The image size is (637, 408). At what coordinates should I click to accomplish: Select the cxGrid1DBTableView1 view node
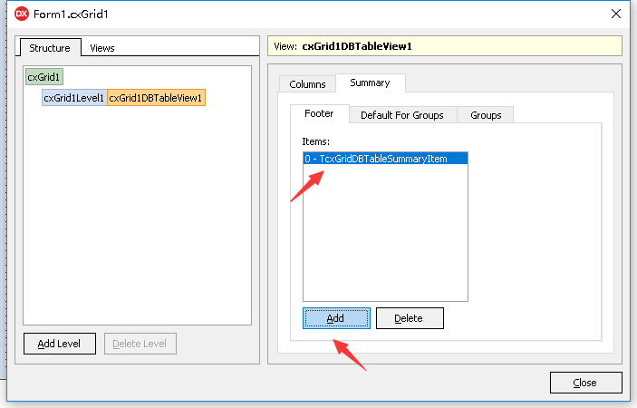pyautogui.click(x=156, y=98)
